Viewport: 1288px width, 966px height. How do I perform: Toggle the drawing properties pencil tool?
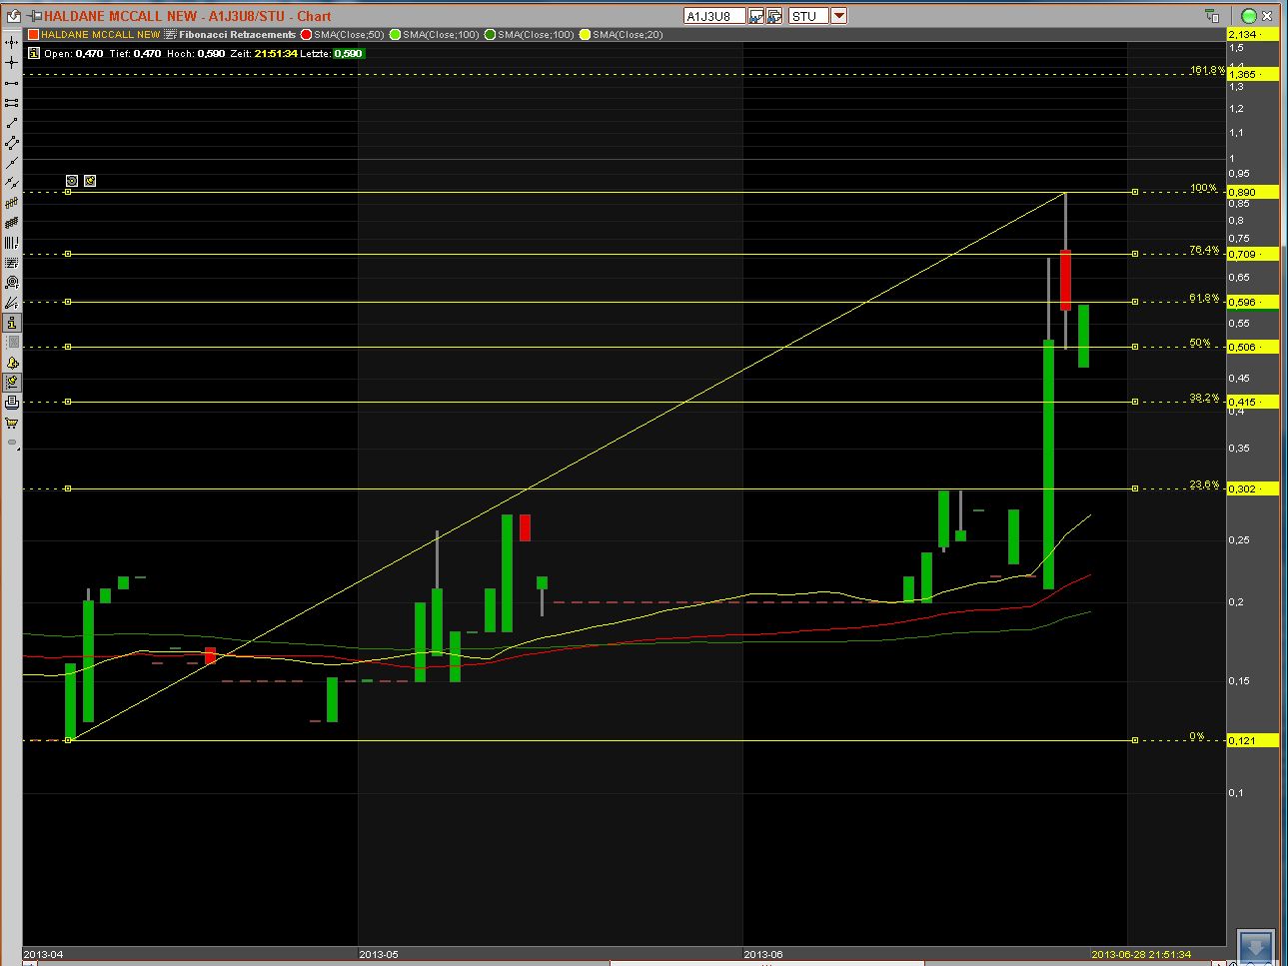tap(12, 383)
